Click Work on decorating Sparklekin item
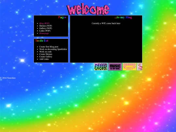The height and width of the screenshot is (132, 176). coord(53,49)
